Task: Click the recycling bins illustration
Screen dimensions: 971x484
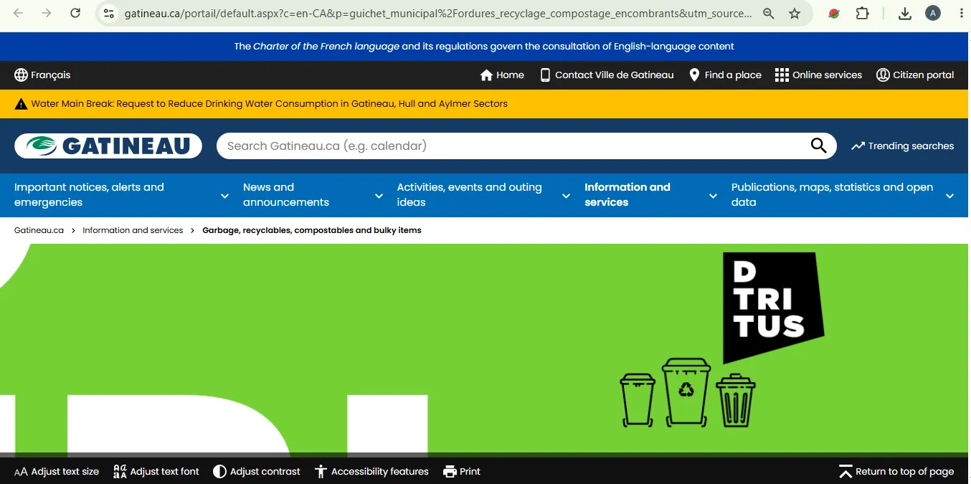Action: tap(687, 392)
